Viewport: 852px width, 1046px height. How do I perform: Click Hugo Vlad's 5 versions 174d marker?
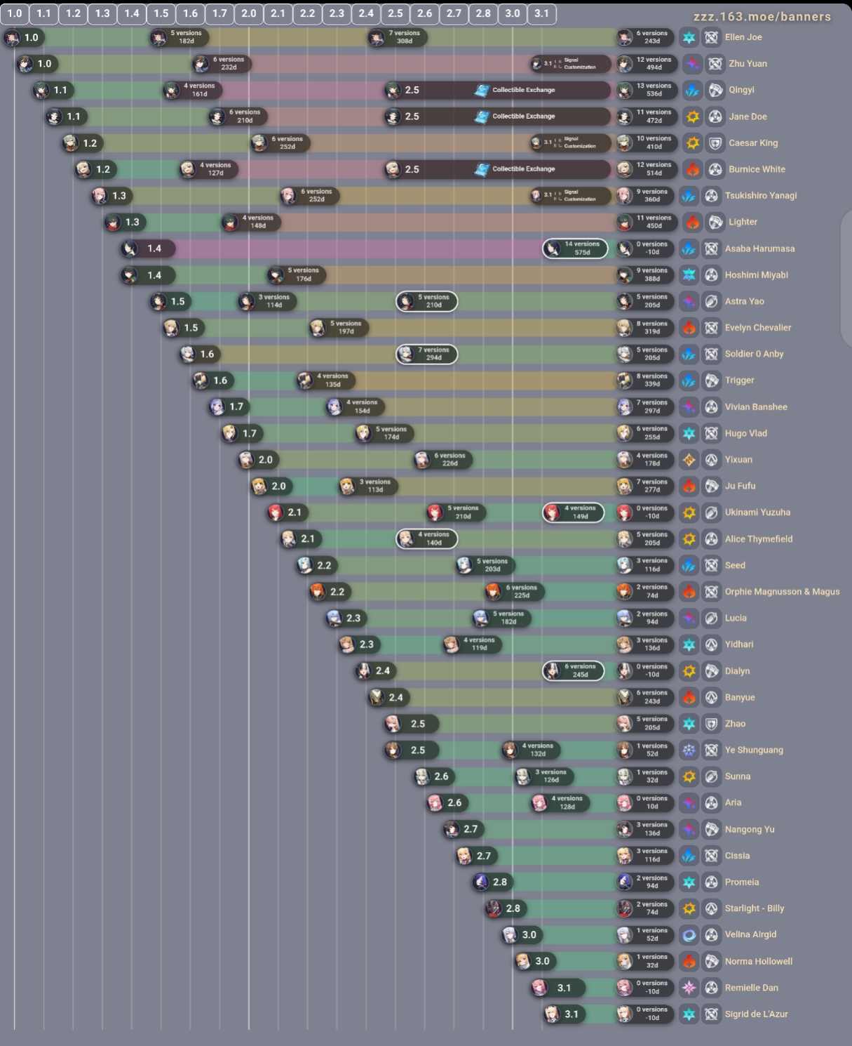384,433
